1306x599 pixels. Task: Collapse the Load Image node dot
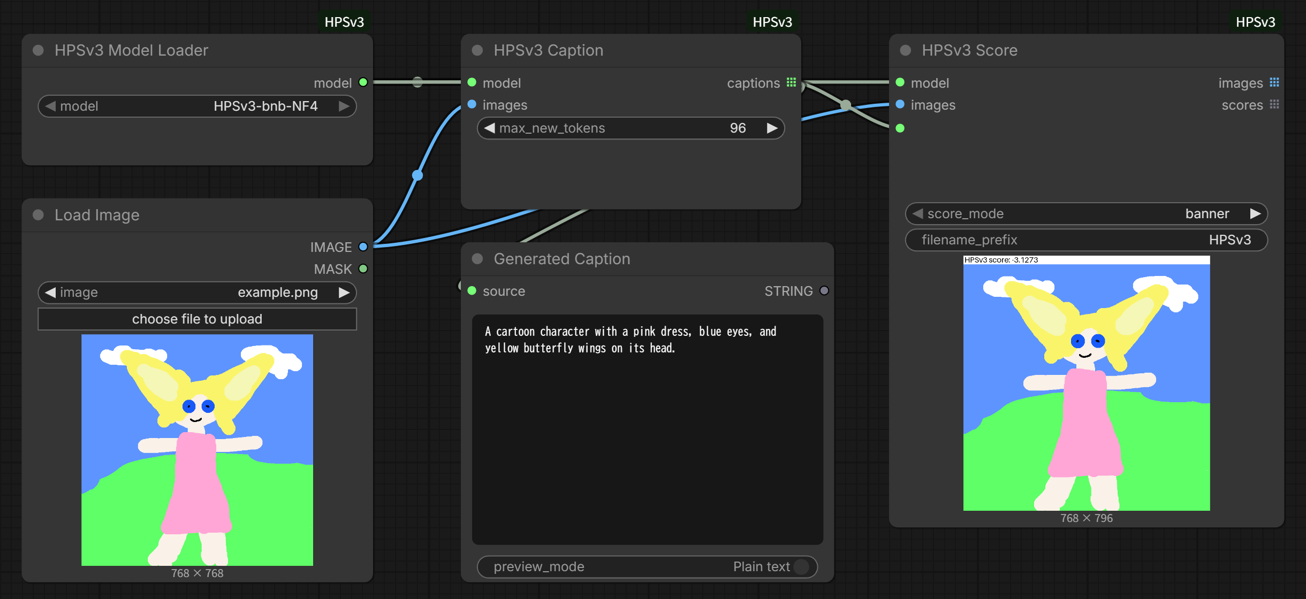[x=38, y=215]
